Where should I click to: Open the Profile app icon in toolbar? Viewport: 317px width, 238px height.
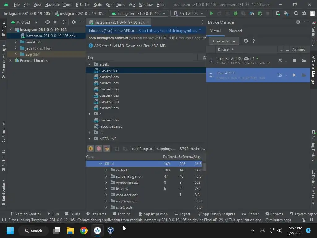[x=251, y=14]
